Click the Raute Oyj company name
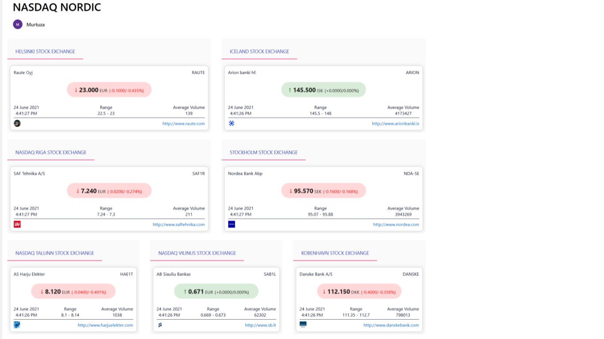The width and height of the screenshot is (604, 339). tap(23, 72)
